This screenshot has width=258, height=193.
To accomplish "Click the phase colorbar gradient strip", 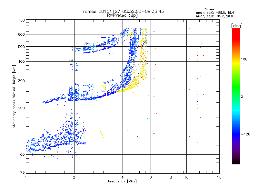I will click(x=236, y=96).
